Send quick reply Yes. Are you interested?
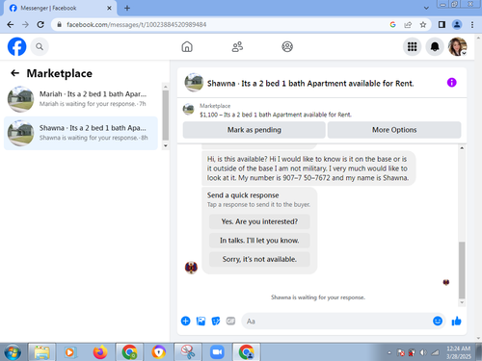 tap(259, 221)
